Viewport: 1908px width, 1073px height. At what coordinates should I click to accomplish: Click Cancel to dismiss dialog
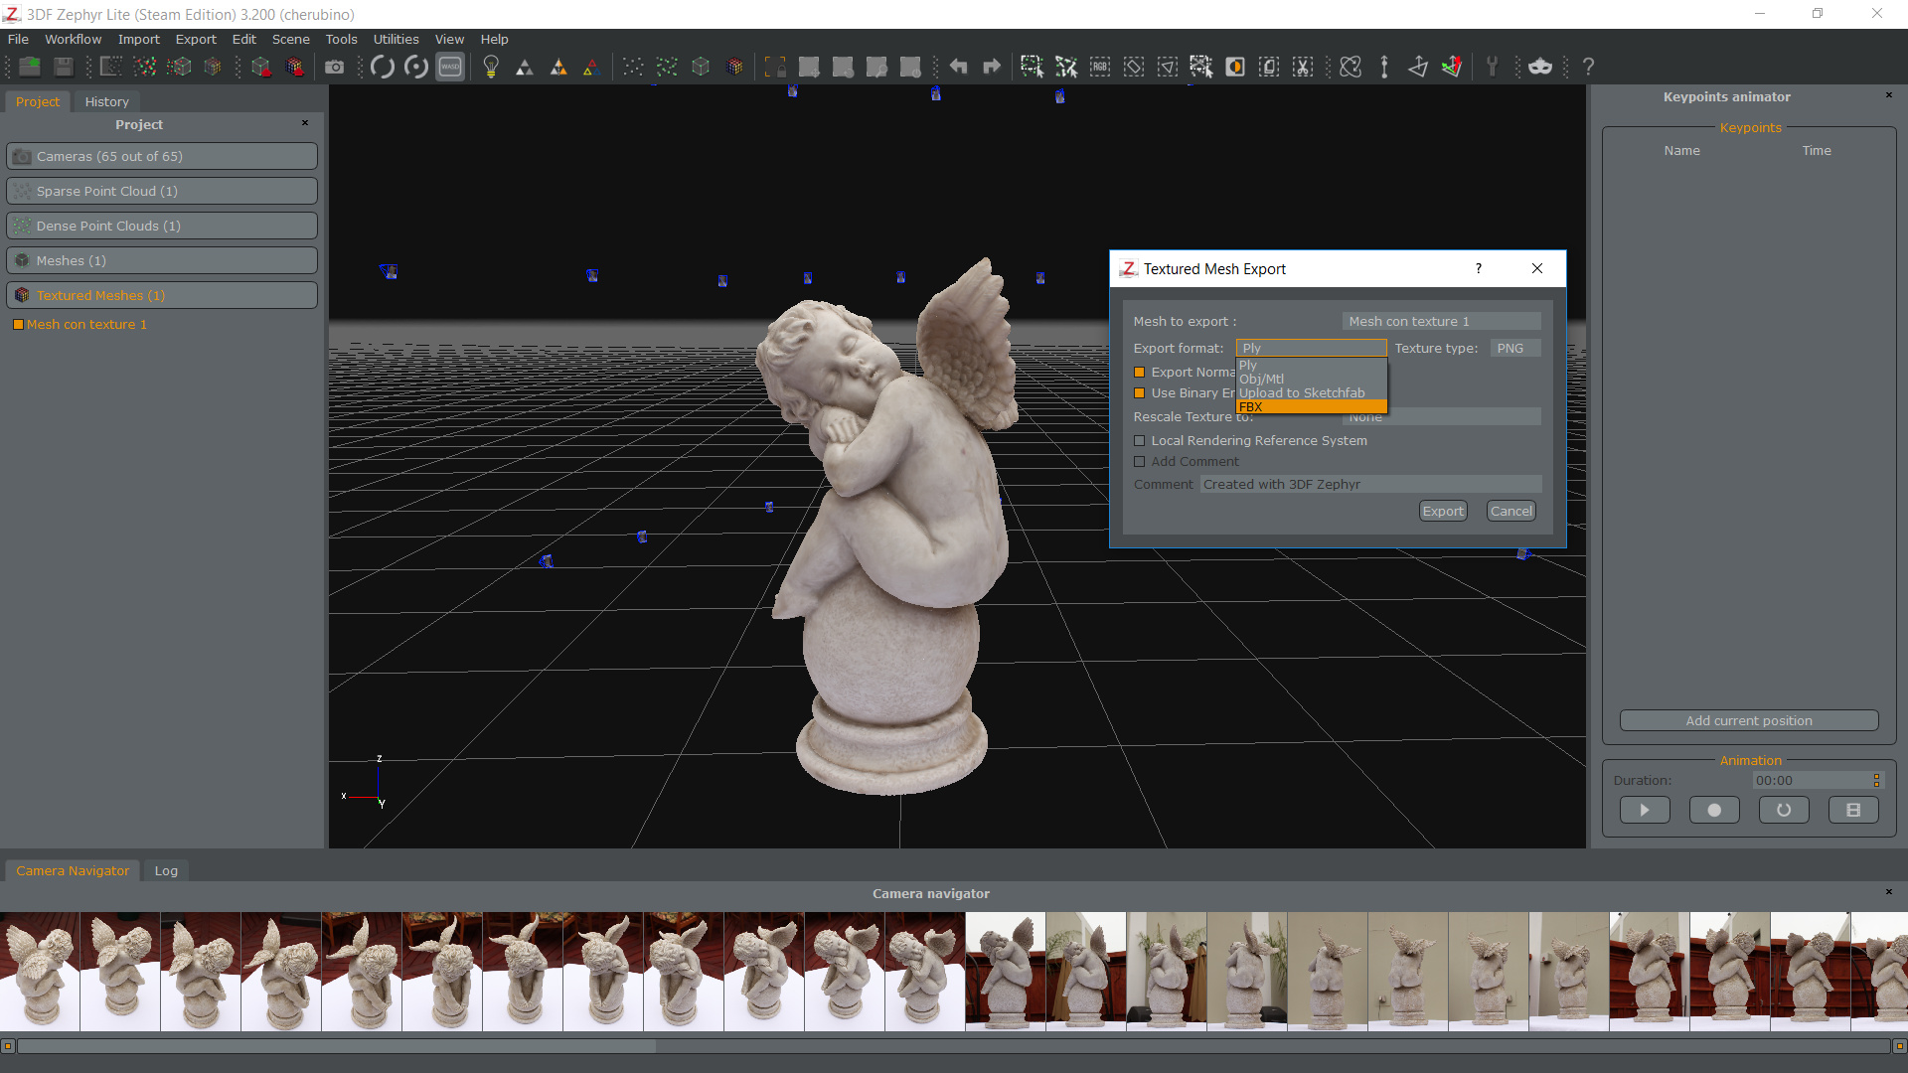1510,511
